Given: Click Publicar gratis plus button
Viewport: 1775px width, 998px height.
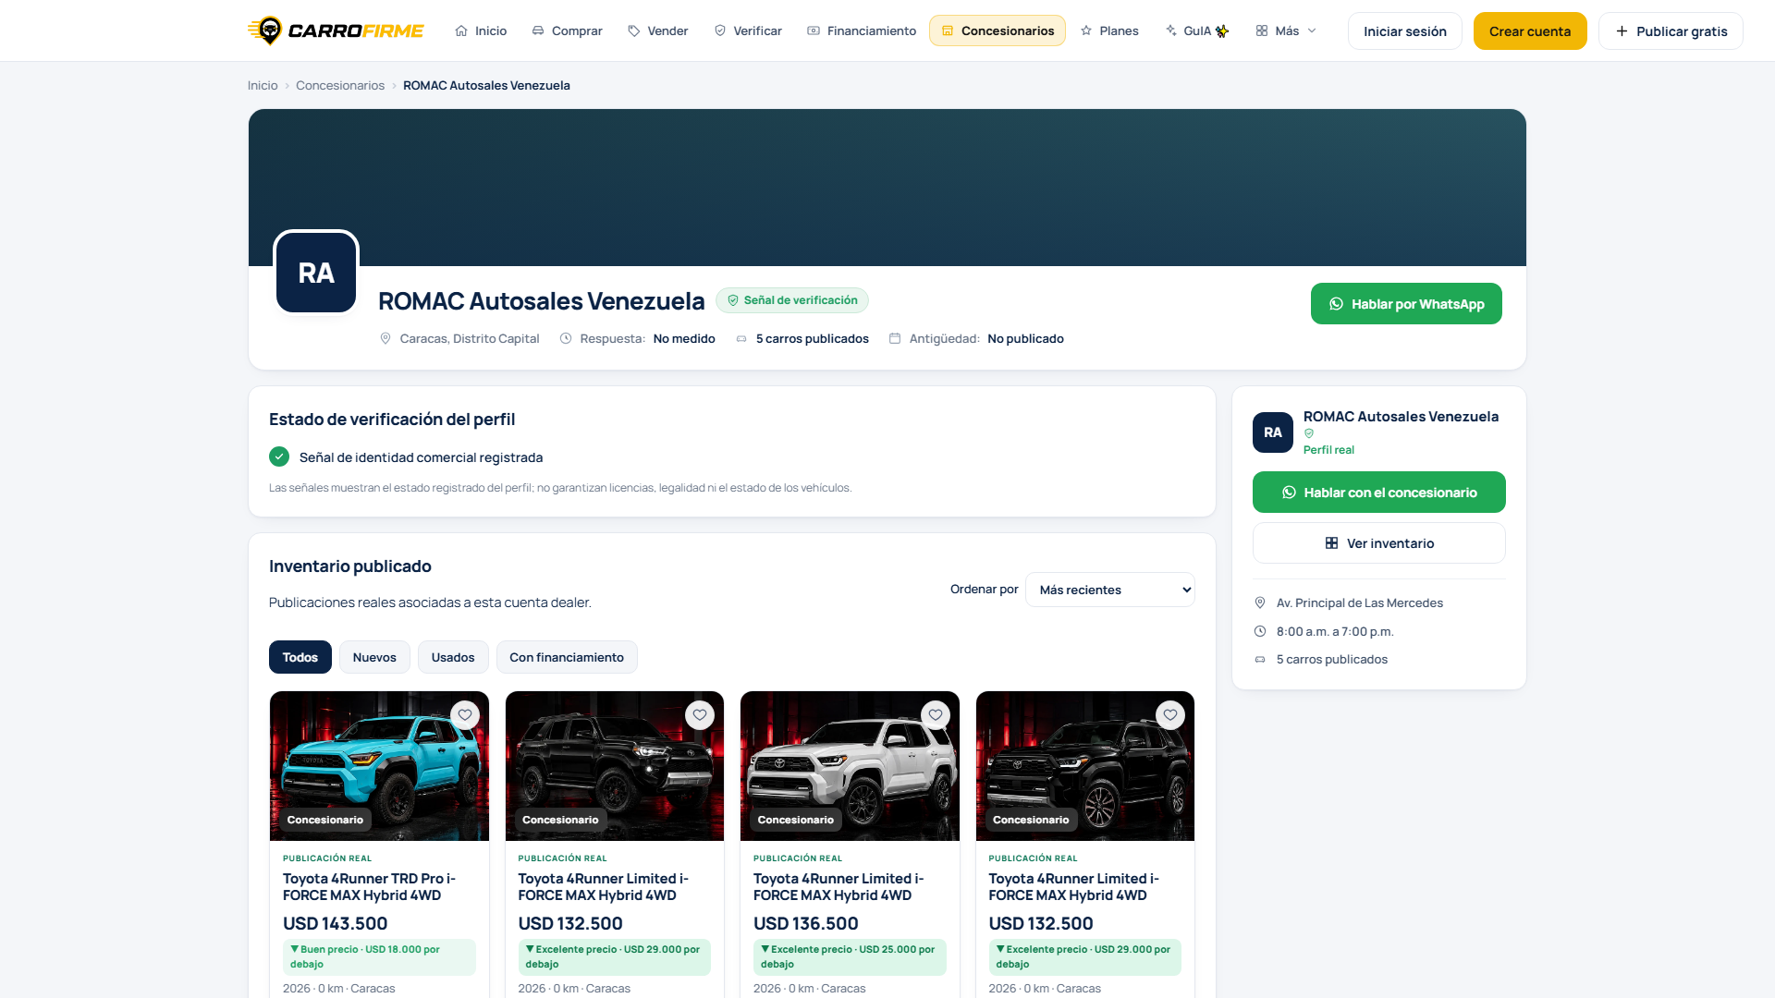Looking at the screenshot, I should 1671,30.
